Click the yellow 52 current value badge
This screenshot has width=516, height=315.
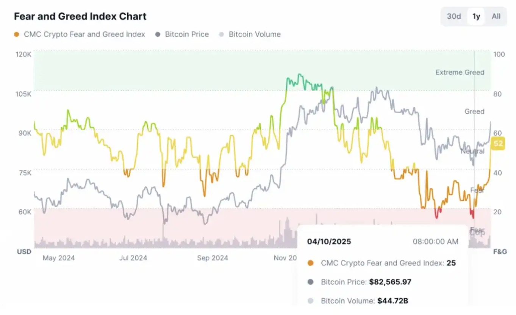(498, 143)
